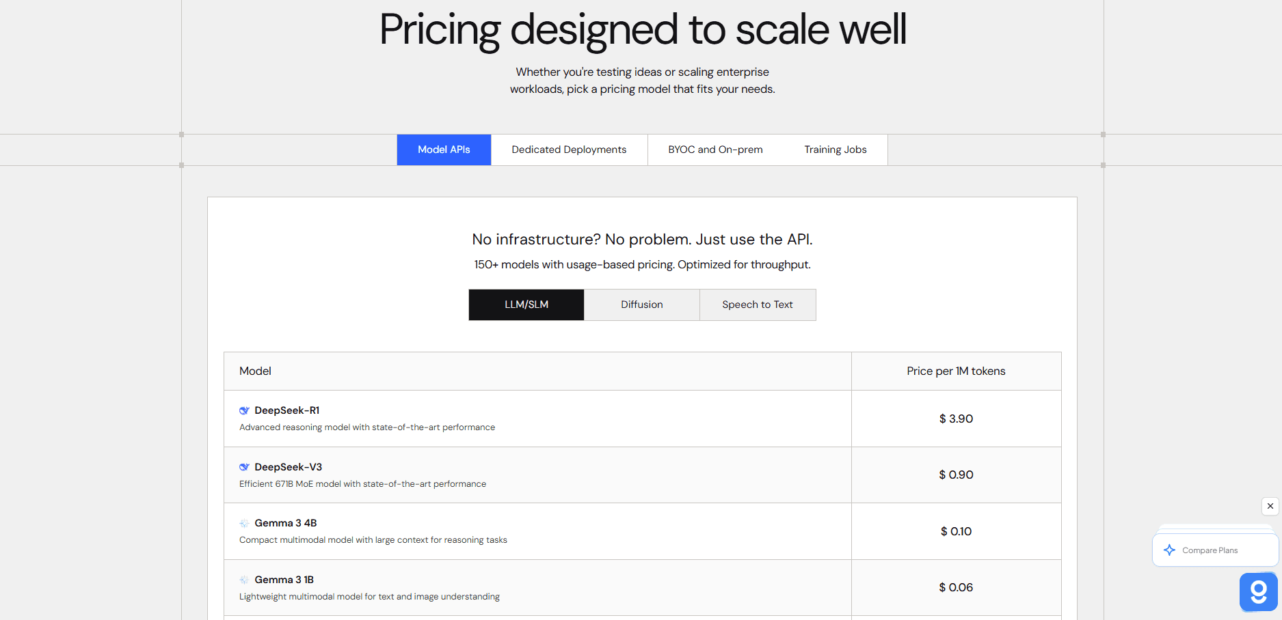Click the DeepSeek whale icon beside DeepSeek-R1
This screenshot has height=620, width=1282.
click(244, 410)
